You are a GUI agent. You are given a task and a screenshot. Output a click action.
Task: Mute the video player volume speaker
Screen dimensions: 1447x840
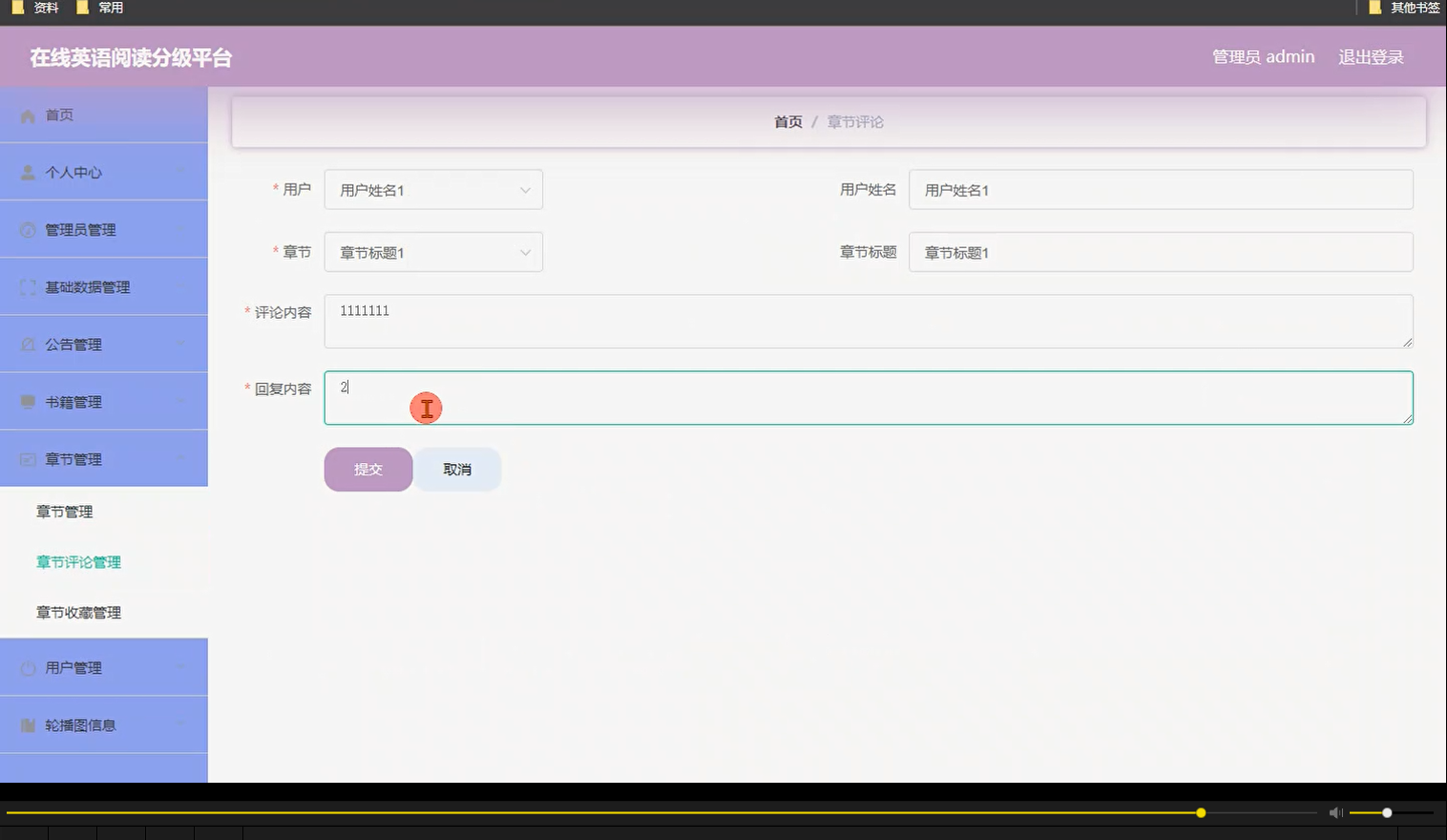point(1335,812)
